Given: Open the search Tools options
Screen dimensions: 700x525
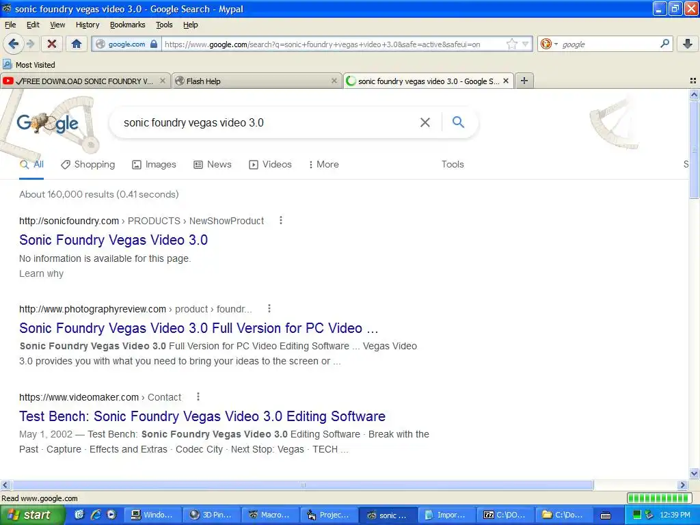Looking at the screenshot, I should coord(453,164).
